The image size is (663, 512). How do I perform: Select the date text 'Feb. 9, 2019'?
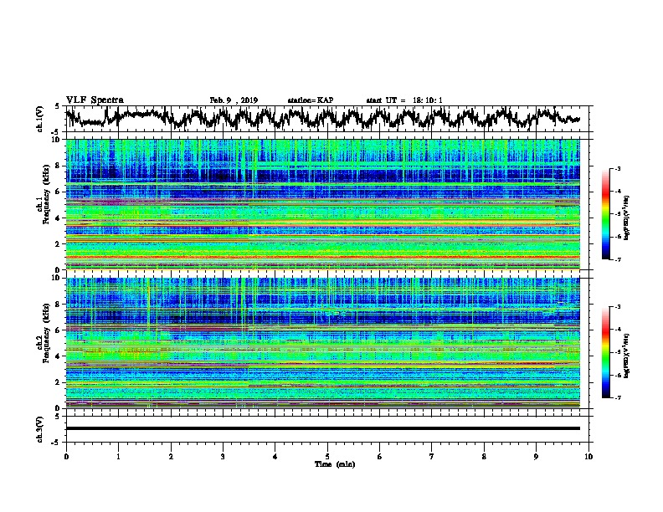(234, 100)
